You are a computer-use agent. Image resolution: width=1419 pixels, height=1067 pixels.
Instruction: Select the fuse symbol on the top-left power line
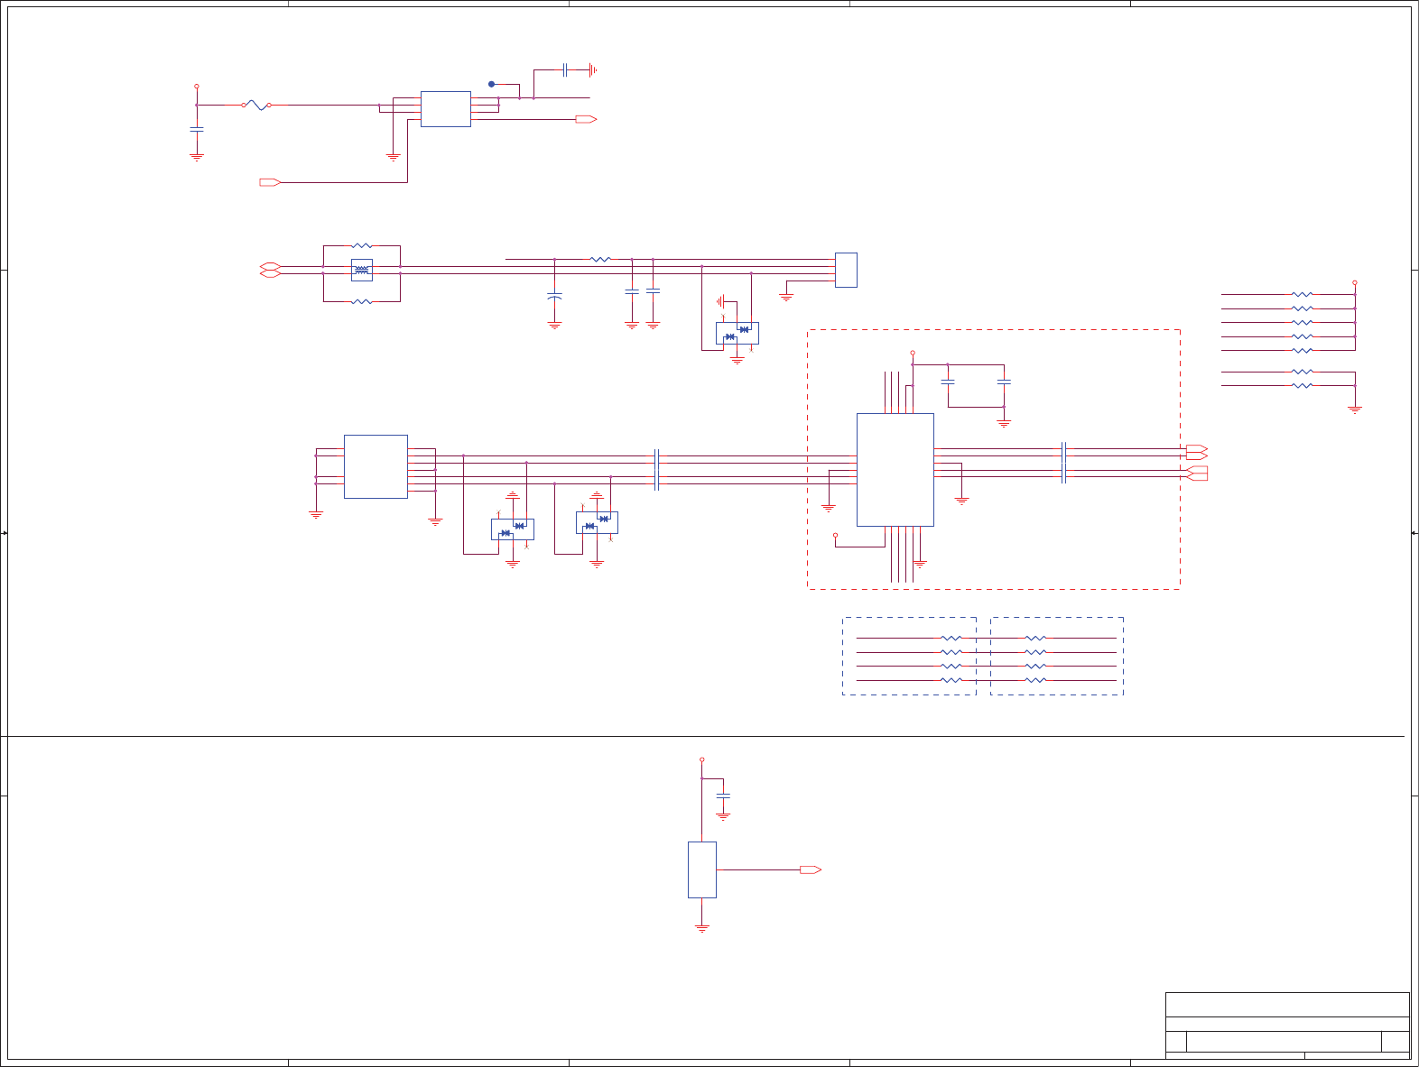256,106
